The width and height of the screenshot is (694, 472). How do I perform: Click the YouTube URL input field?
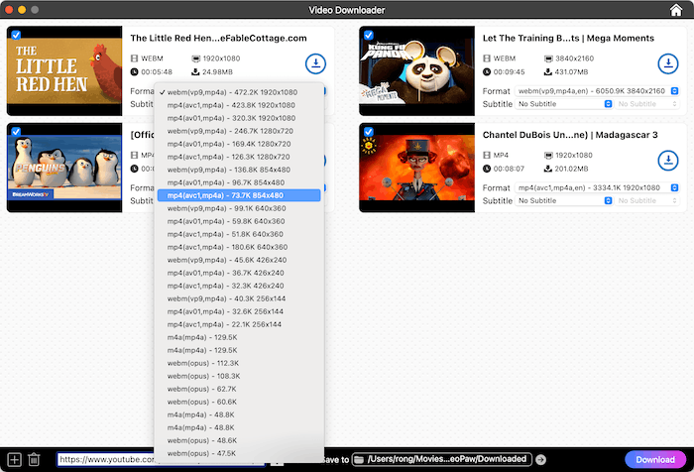coord(106,459)
